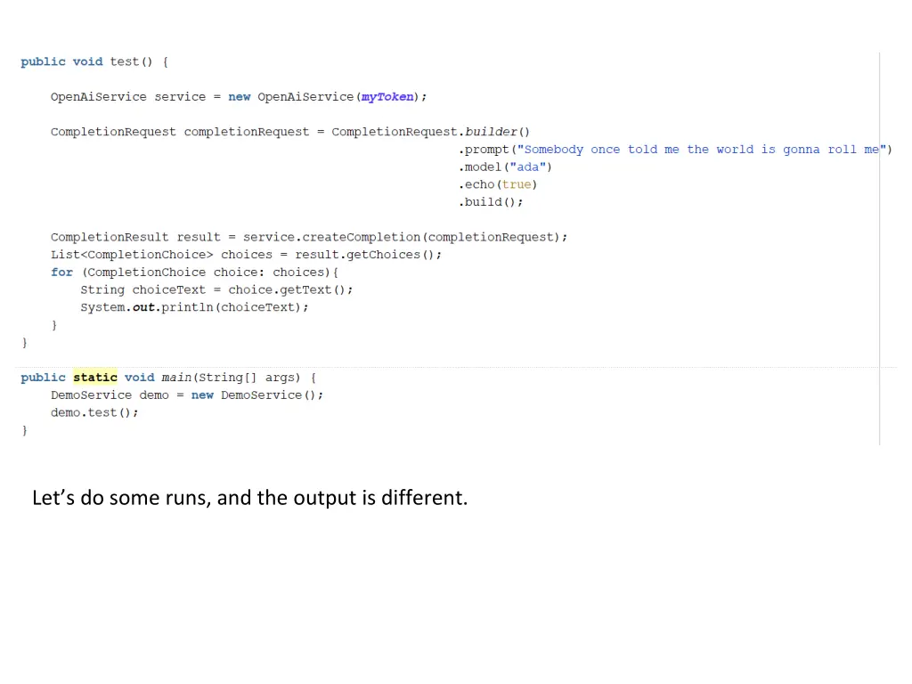Click the System.out.println statement
This screenshot has width=912, height=684.
[x=194, y=307]
